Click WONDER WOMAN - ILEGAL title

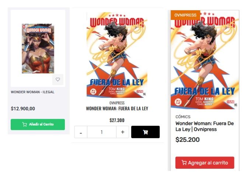(32, 92)
